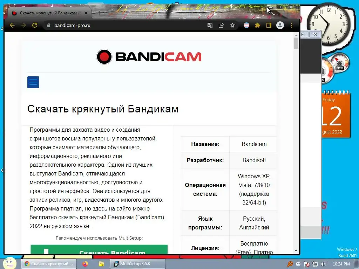The width and height of the screenshot is (359, 269).
Task: Click the volume speaker tray icon
Action: point(324,264)
